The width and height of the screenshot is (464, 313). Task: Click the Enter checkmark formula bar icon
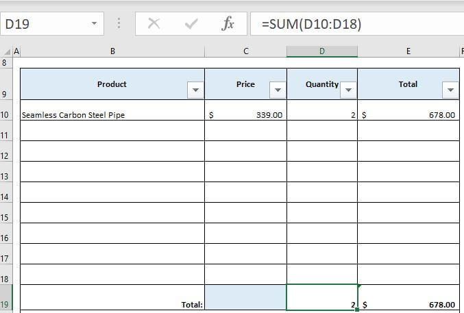tap(191, 24)
